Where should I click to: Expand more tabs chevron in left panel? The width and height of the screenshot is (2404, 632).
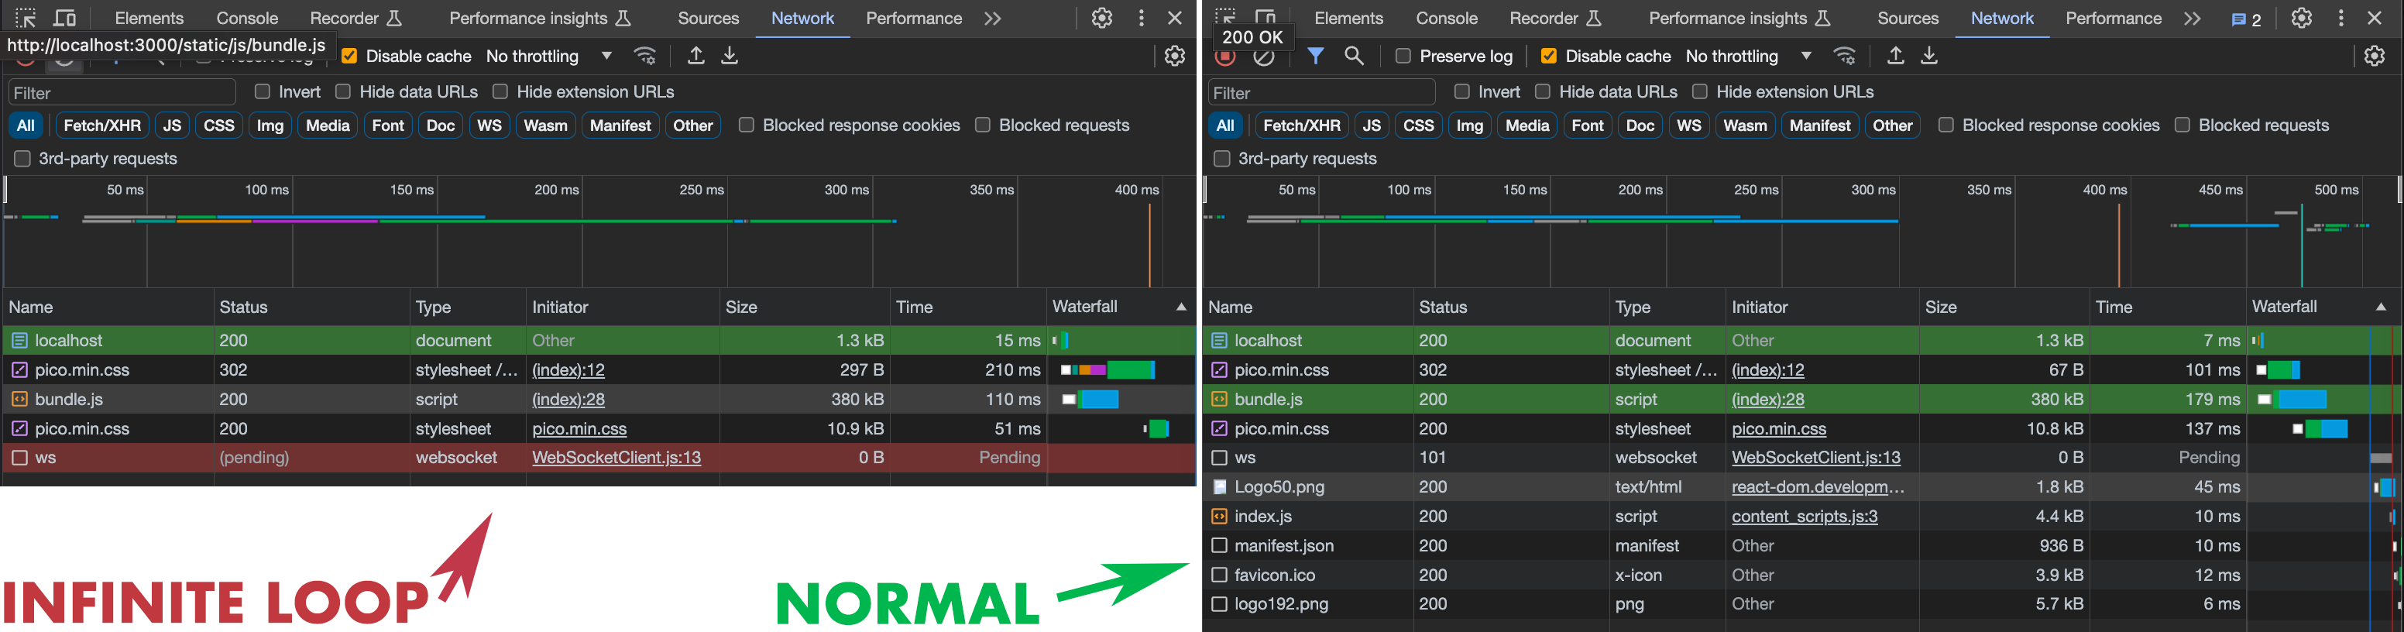993,18
